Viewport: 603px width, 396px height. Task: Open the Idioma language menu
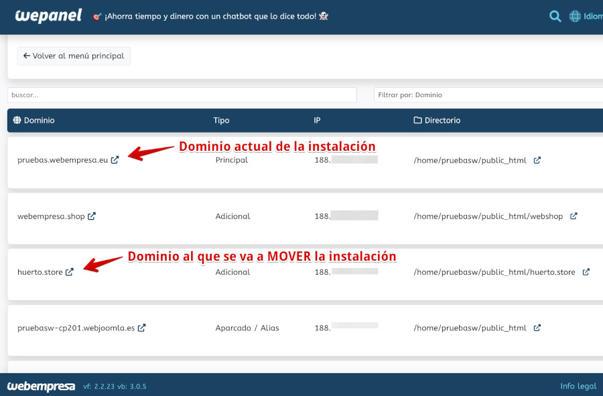(593, 16)
